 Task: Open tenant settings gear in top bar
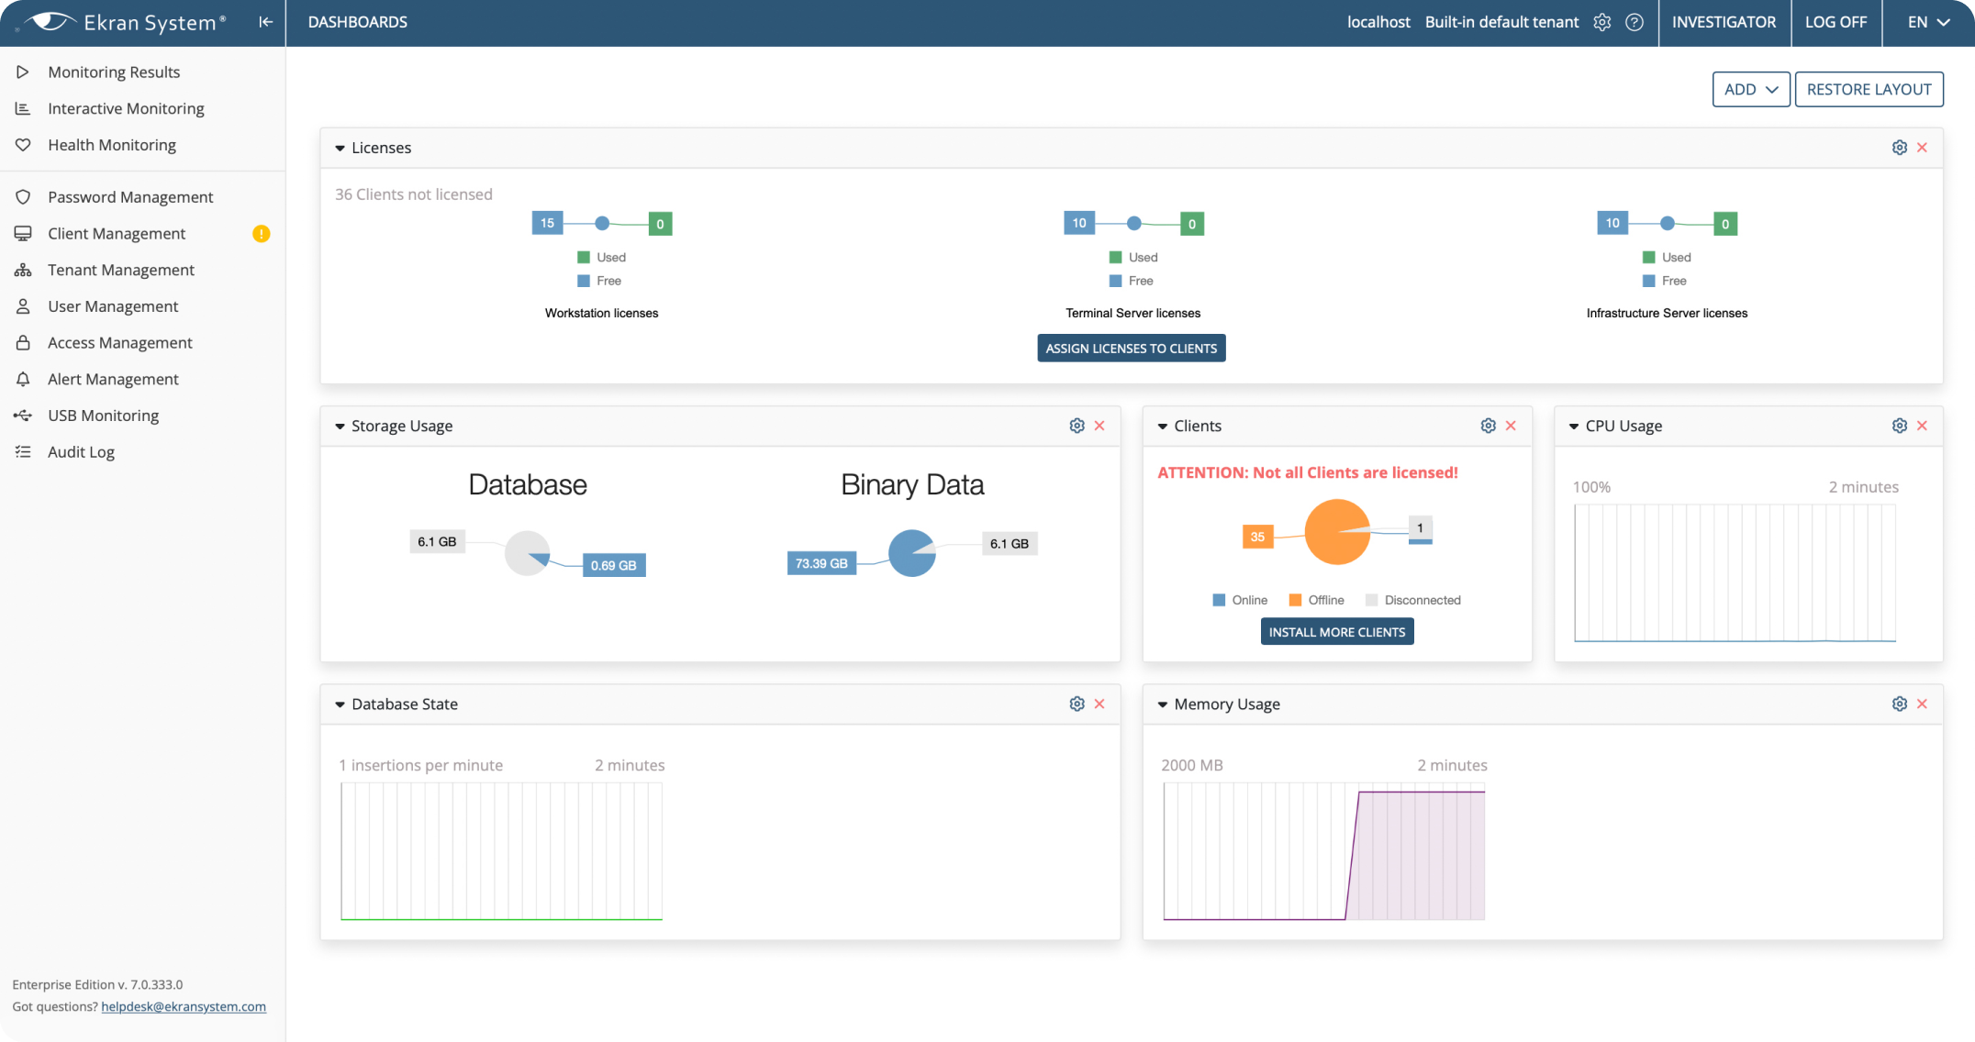click(x=1602, y=22)
